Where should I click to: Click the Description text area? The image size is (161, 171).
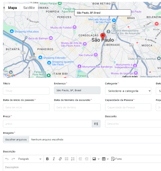pyautogui.click(x=82, y=167)
